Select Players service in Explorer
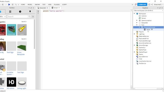 click(x=141, y=32)
